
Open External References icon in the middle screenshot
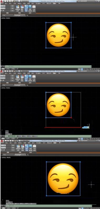click(34, 78)
